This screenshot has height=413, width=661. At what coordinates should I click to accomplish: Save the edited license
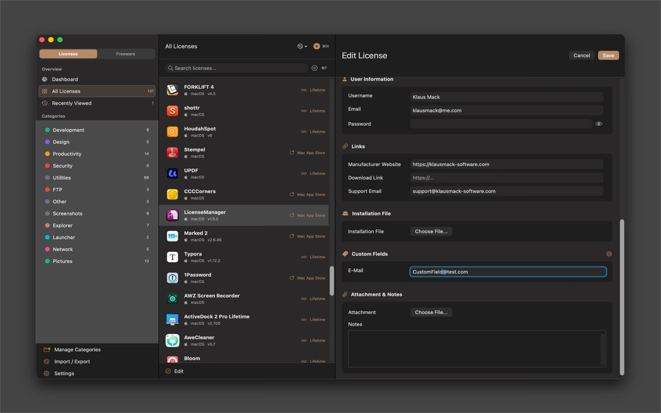pyautogui.click(x=608, y=55)
